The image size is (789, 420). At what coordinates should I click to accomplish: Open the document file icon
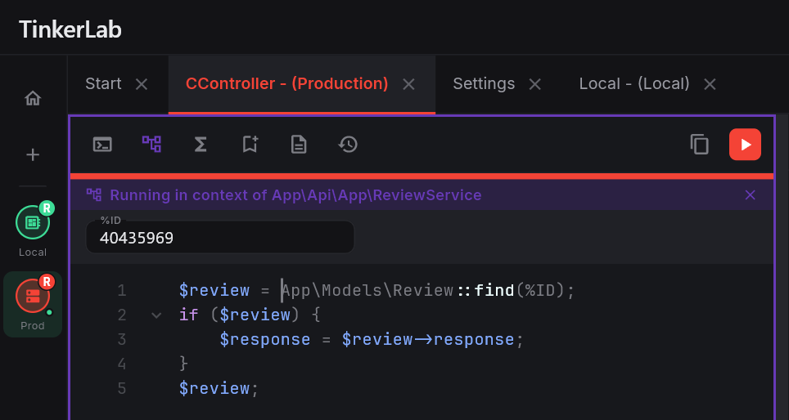pyautogui.click(x=299, y=145)
